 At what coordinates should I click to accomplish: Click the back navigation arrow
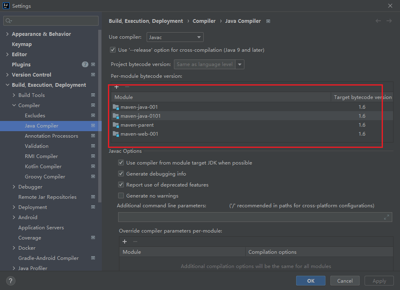tap(378, 21)
